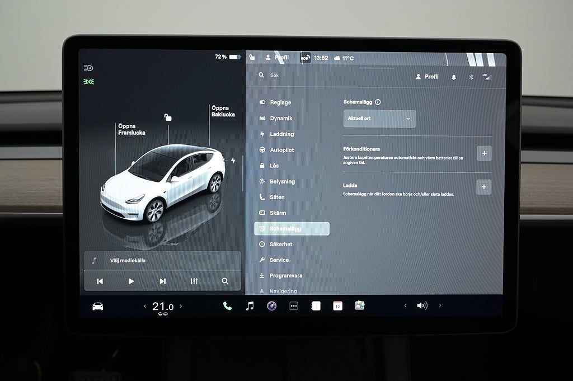Tap the car controls icon bottom left
The image size is (573, 381).
(98, 306)
